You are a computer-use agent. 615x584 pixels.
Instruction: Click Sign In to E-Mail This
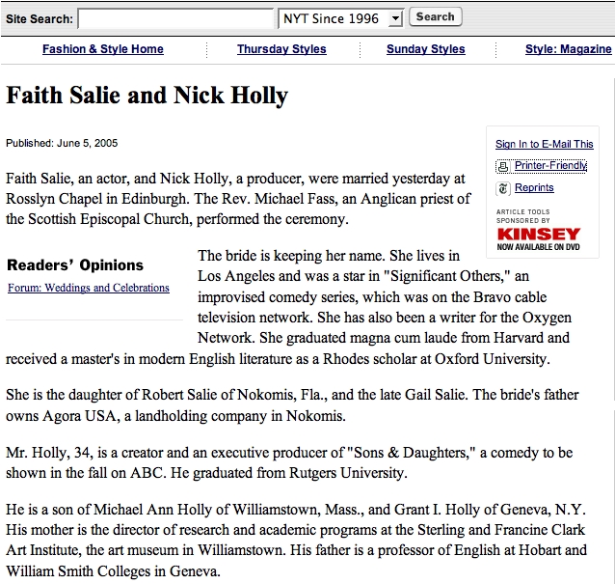click(545, 144)
